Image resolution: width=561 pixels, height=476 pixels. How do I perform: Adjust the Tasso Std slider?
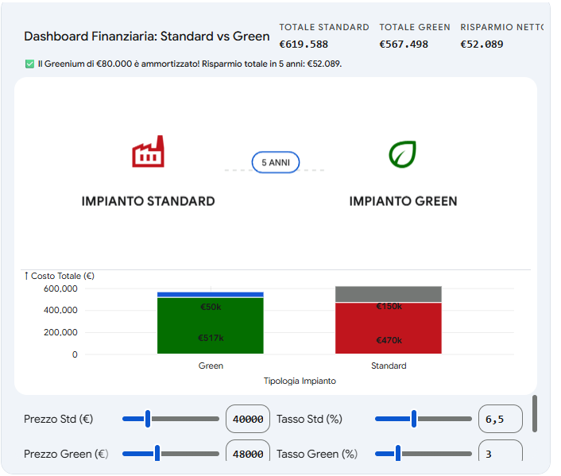pos(424,419)
